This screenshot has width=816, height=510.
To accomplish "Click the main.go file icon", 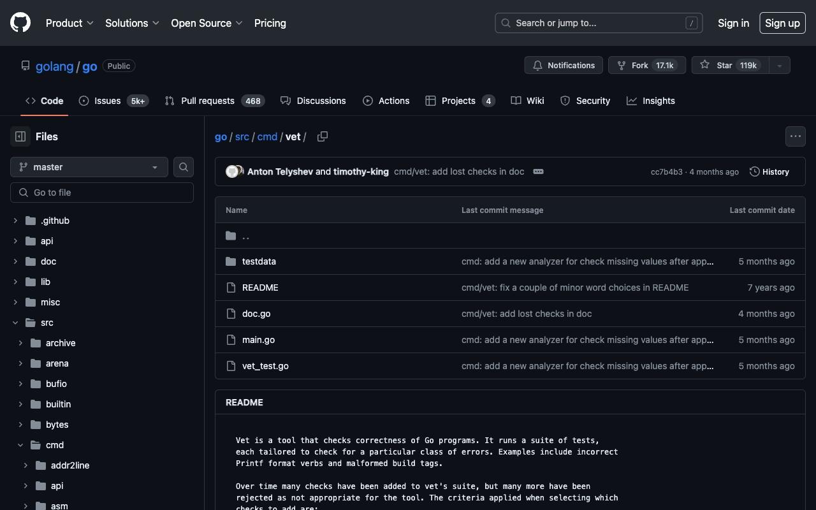I will coord(231,340).
